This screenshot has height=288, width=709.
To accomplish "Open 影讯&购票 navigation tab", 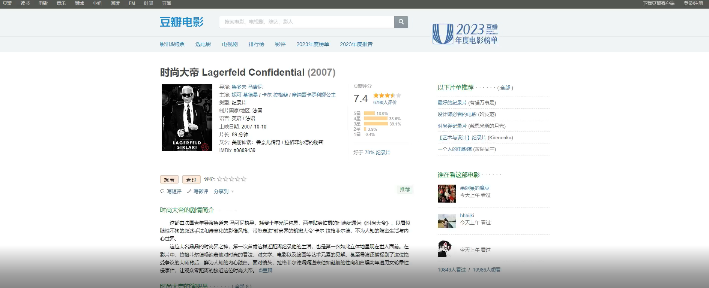I will pyautogui.click(x=172, y=44).
